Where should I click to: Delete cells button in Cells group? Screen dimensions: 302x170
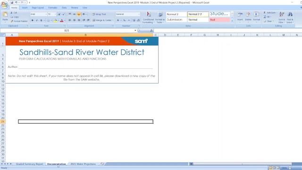pyautogui.click(x=248, y=17)
